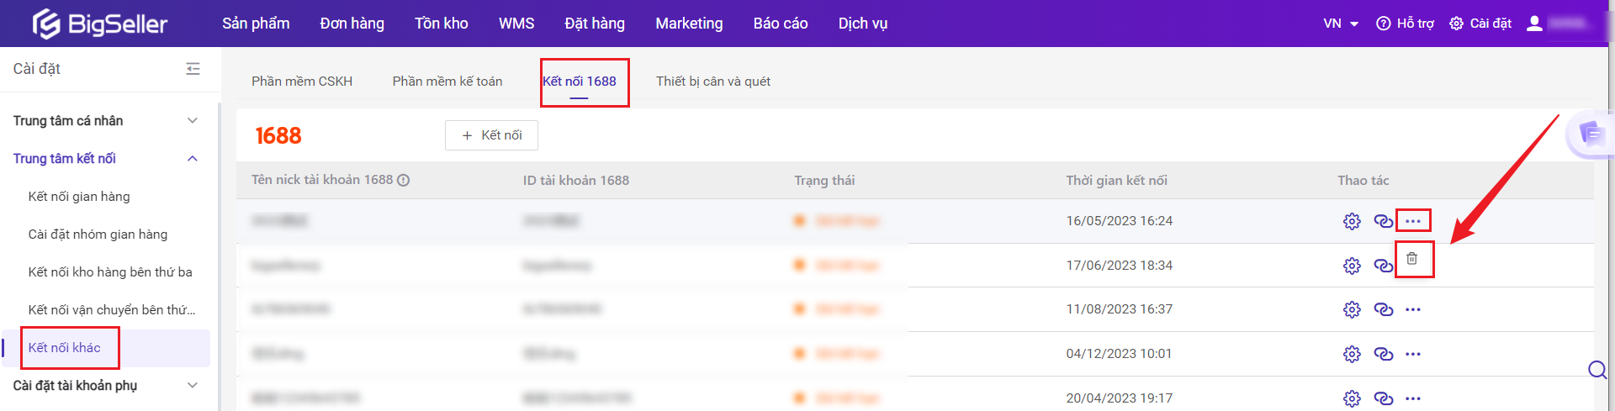Click the 17/06/2023 18:34 timestamp
Screen dimensions: 1615x411
(x=1119, y=266)
